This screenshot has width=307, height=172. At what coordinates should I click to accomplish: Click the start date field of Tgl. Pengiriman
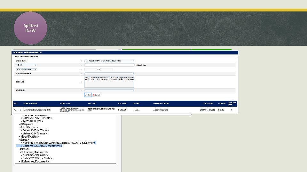pyautogui.click(x=91, y=69)
